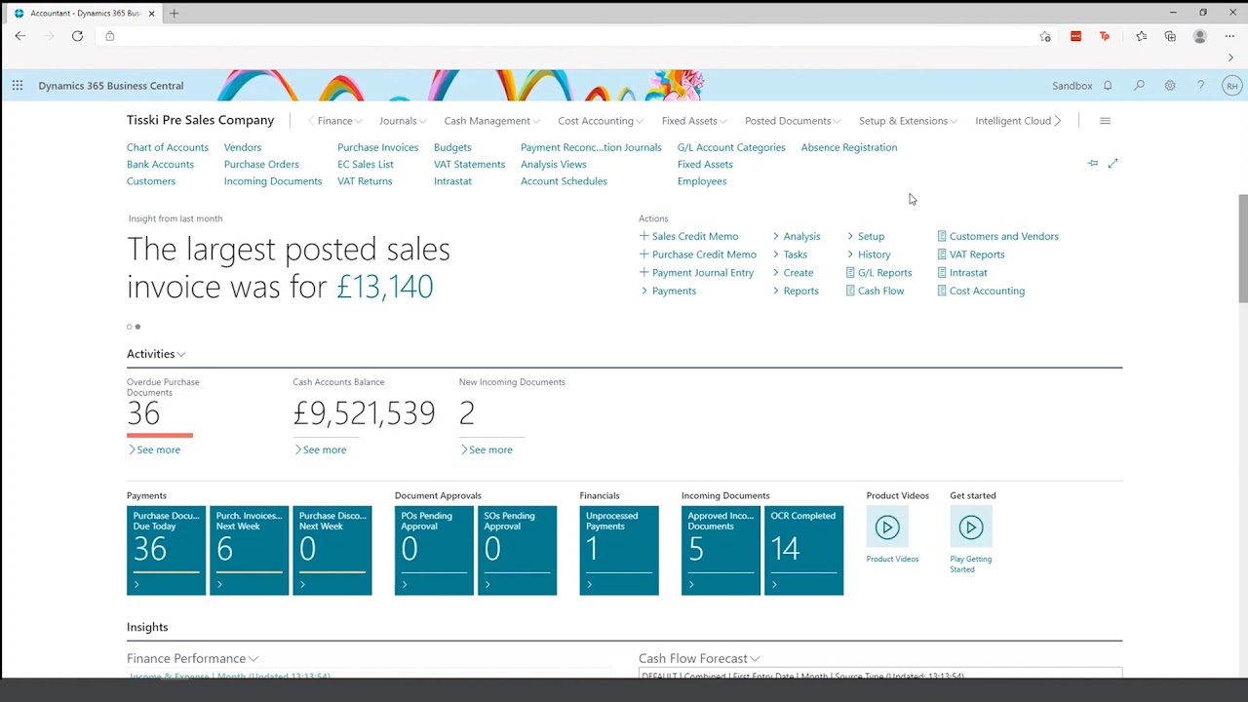The width and height of the screenshot is (1248, 702).
Task: Expand the Analysis actions group
Action: point(797,236)
